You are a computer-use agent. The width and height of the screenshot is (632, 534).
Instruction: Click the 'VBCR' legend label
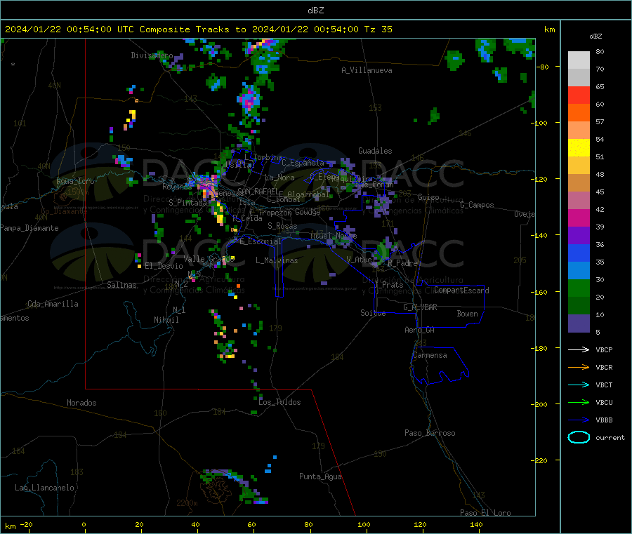tap(604, 367)
